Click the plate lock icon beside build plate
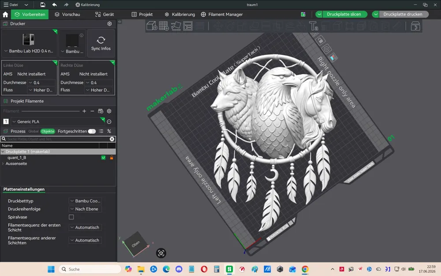This screenshot has height=276, width=441. (320, 41)
